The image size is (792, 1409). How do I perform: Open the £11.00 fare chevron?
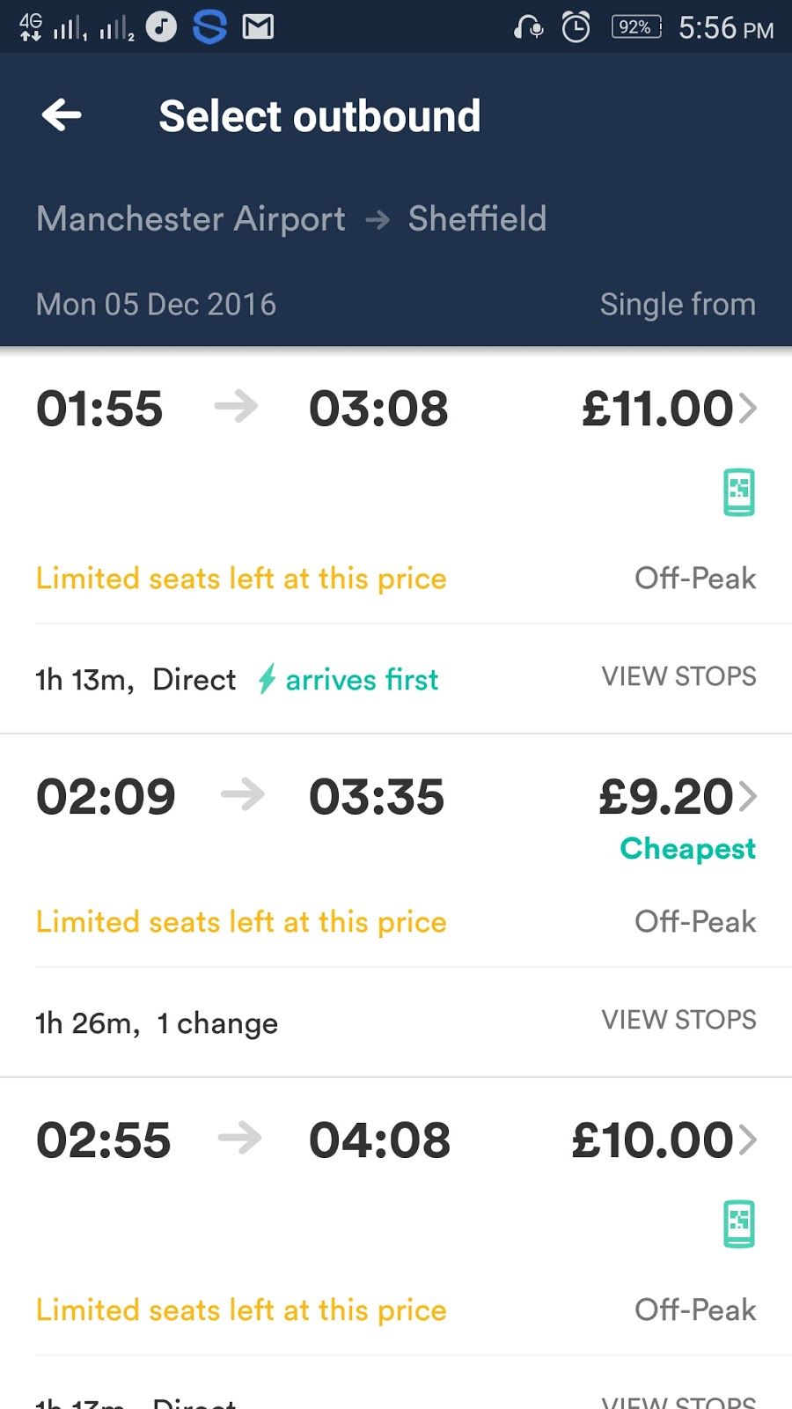(x=748, y=409)
